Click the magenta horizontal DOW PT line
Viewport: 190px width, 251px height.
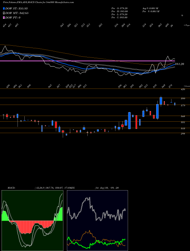point(87,61)
